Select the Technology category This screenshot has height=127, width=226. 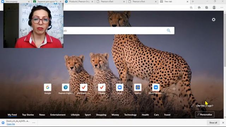click(130, 115)
